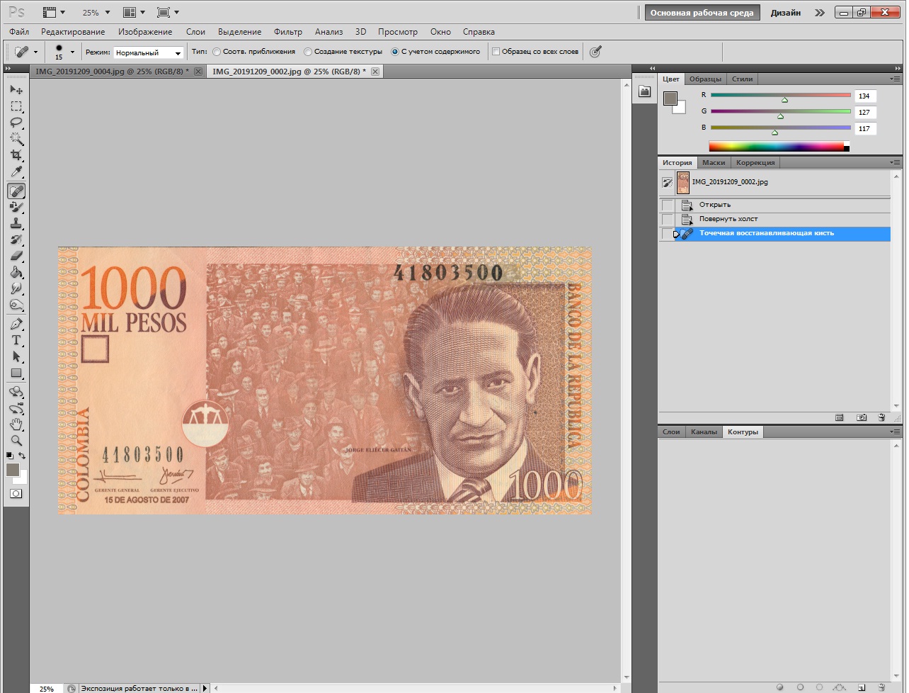Delete current state trash icon in History
Screen dimensions: 909x693
coord(881,417)
